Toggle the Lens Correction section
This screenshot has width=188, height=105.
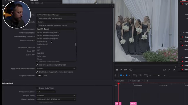tap(182, 66)
